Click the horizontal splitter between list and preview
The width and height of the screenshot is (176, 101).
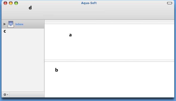tap(109, 61)
